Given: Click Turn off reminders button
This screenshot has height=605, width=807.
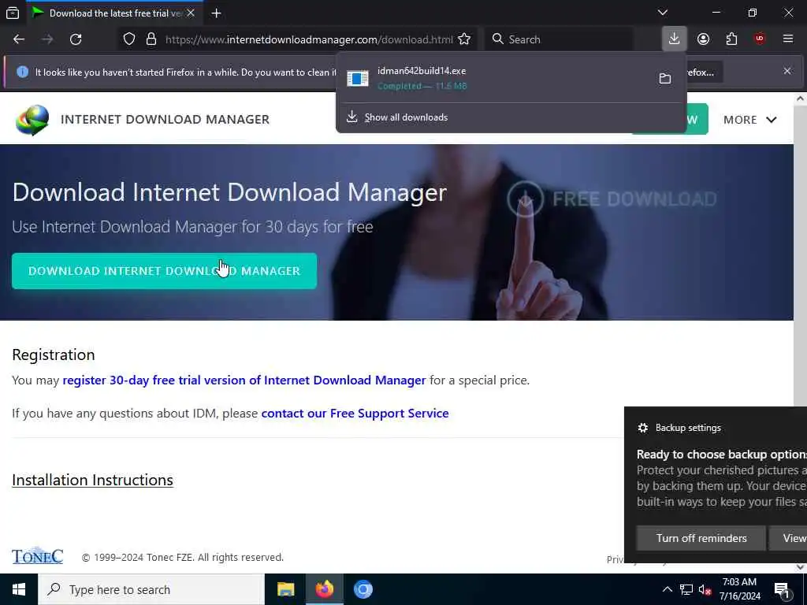Looking at the screenshot, I should click(x=701, y=538).
